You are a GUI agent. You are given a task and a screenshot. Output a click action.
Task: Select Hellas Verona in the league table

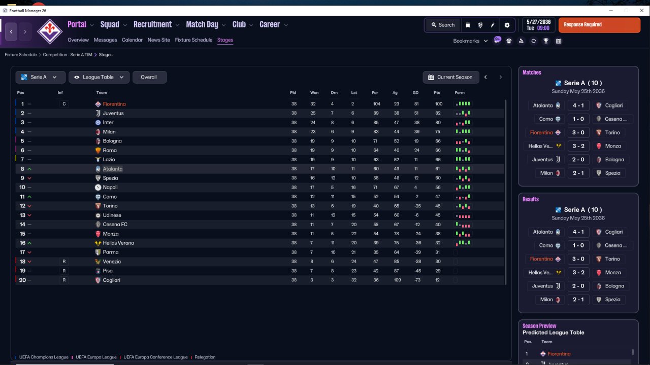pyautogui.click(x=118, y=243)
